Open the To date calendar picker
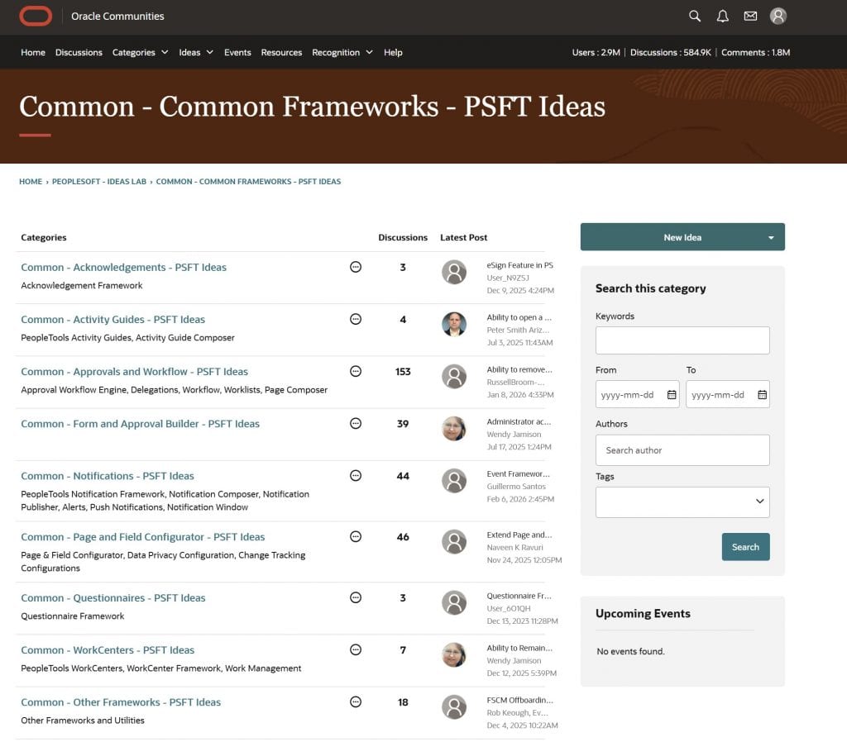Screen dimensions: 847x742 [762, 394]
